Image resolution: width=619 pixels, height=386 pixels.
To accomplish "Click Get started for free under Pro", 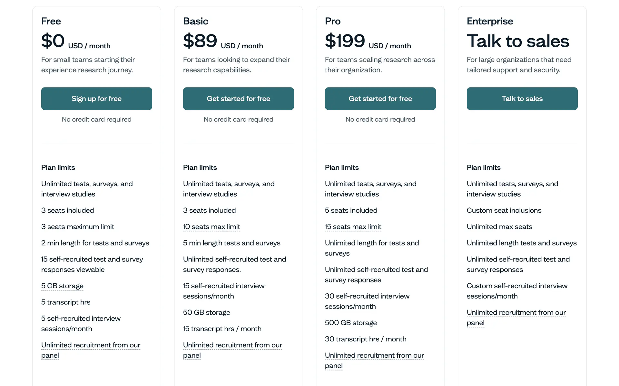I will [x=380, y=99].
